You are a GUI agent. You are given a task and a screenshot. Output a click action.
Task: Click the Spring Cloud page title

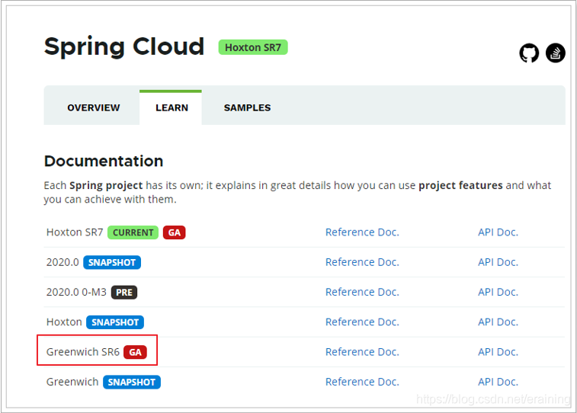124,47
